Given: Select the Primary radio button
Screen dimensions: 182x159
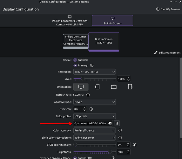Looking at the screenshot, I should tap(75, 66).
